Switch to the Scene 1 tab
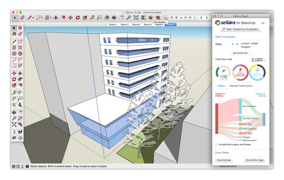 tap(113, 25)
